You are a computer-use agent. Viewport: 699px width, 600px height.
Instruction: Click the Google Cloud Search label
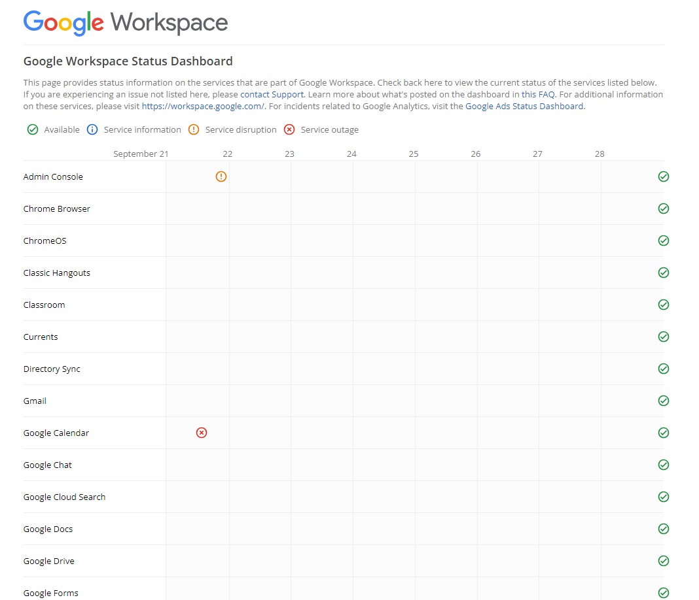[64, 497]
